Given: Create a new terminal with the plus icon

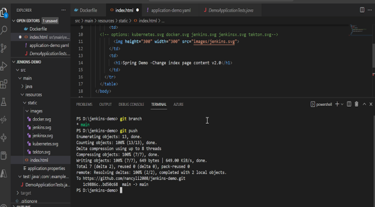Looking at the screenshot, I should 337,104.
